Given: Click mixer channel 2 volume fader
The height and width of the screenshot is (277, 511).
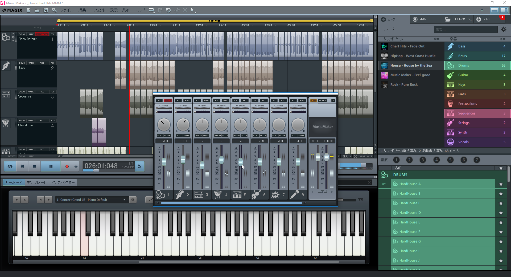Looking at the screenshot, I should (x=183, y=160).
